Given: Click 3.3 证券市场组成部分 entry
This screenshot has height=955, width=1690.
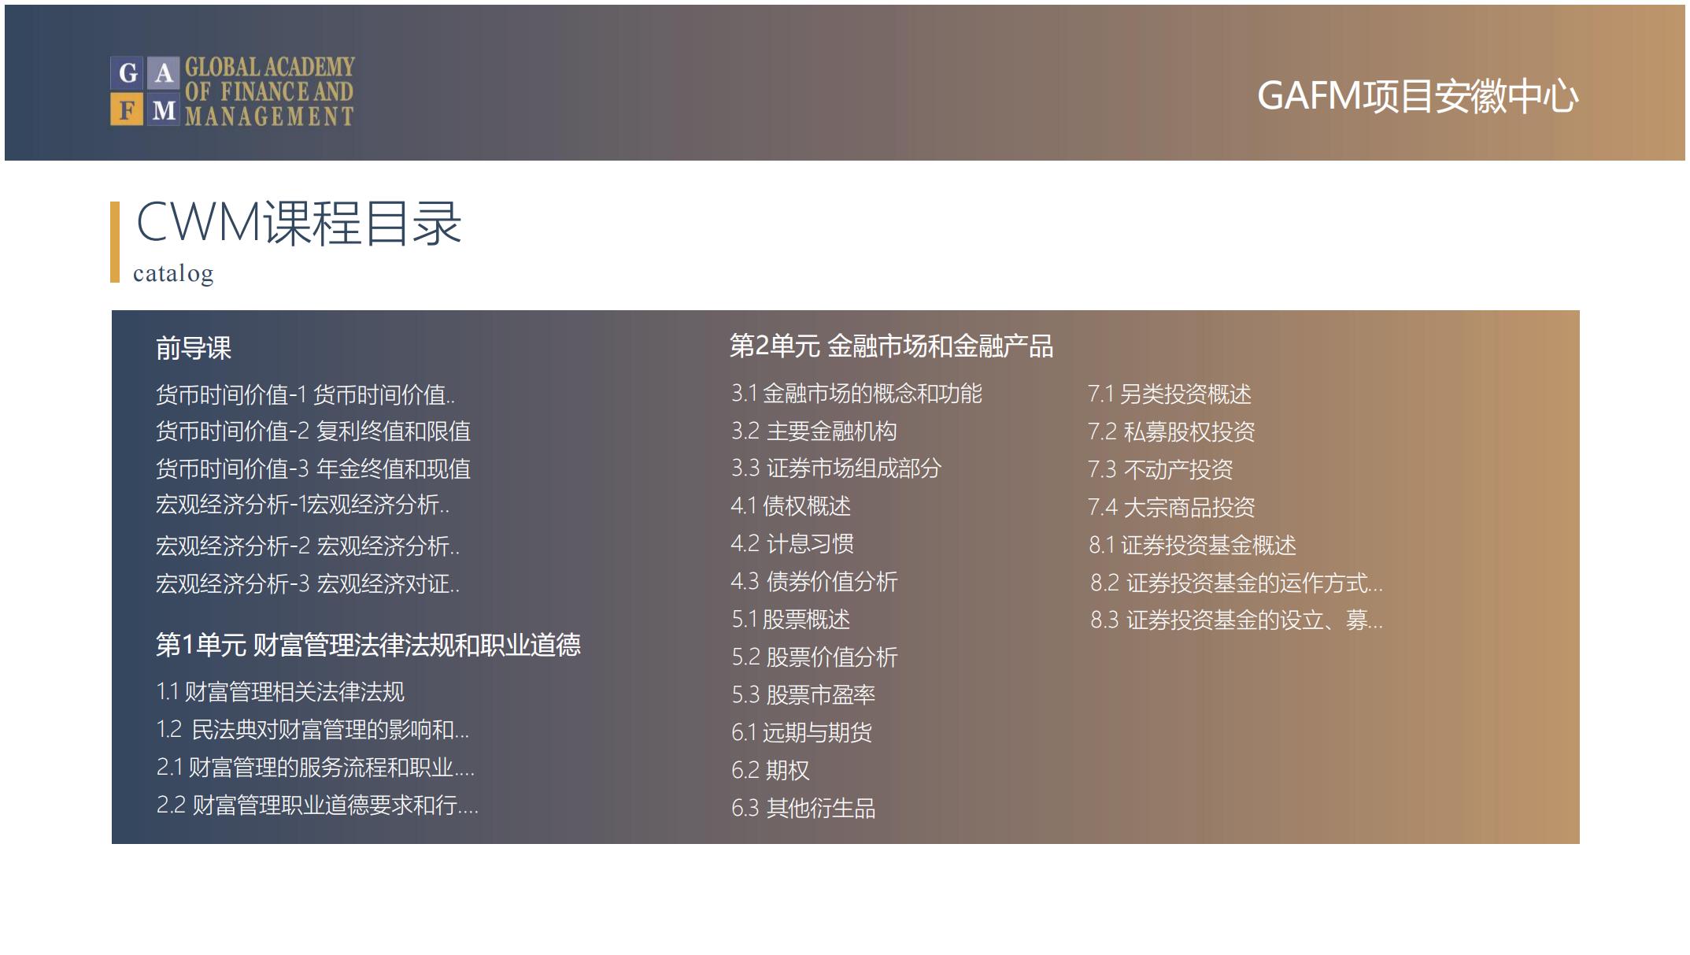Looking at the screenshot, I should [836, 468].
